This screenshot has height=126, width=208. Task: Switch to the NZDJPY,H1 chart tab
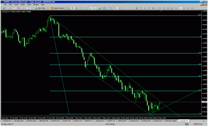[111, 121]
